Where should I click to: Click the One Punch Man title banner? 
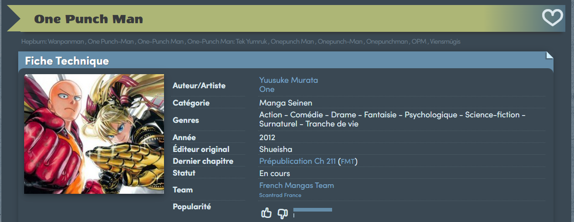tap(88, 19)
